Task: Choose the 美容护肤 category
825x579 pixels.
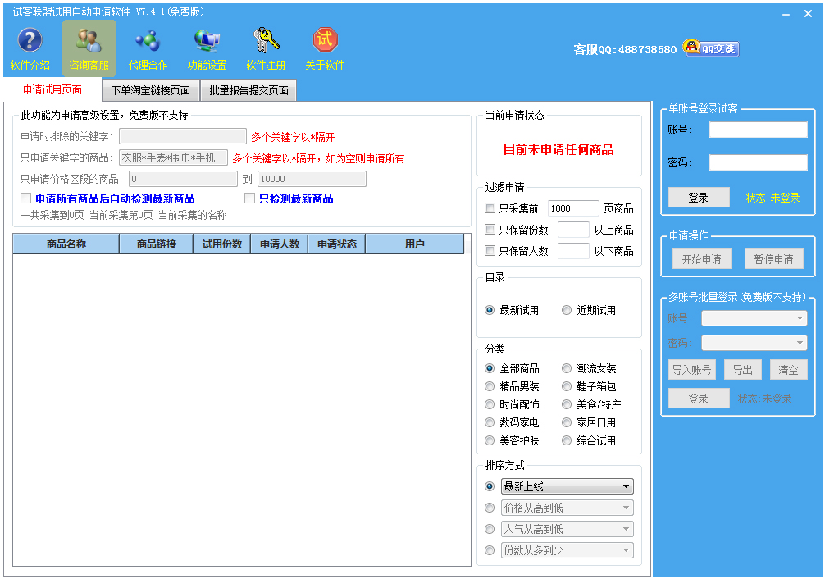Action: (x=490, y=440)
